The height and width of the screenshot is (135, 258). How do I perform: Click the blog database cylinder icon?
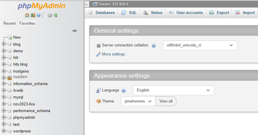[x=10, y=44]
